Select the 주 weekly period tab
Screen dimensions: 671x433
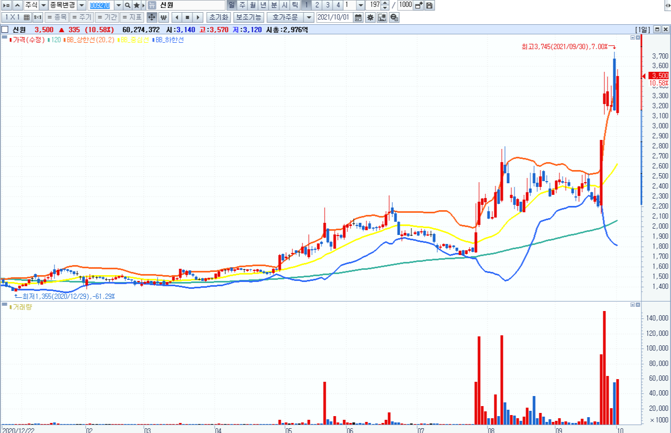pyautogui.click(x=242, y=5)
